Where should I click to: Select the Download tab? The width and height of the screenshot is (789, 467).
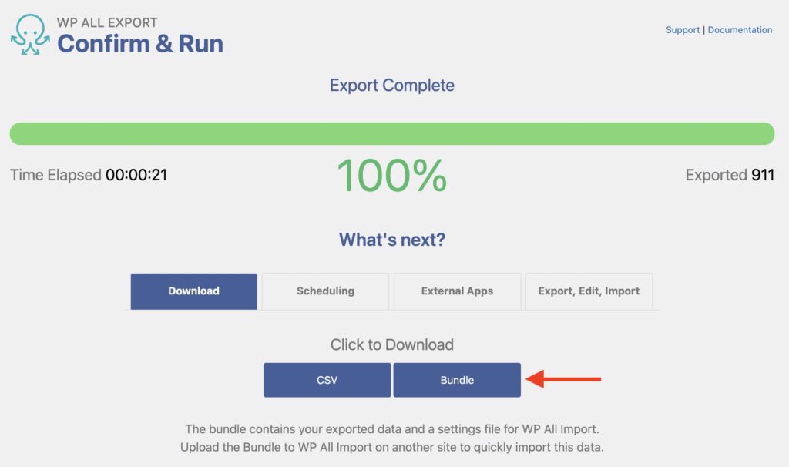[x=193, y=291]
